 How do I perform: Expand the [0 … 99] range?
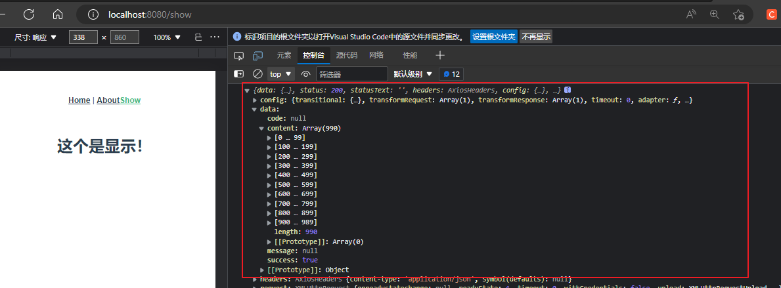click(x=269, y=138)
